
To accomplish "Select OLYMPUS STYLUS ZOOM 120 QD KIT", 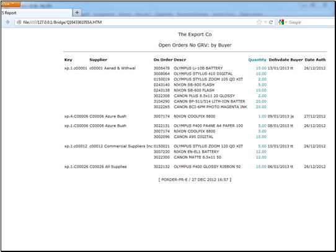I will tap(208, 146).
